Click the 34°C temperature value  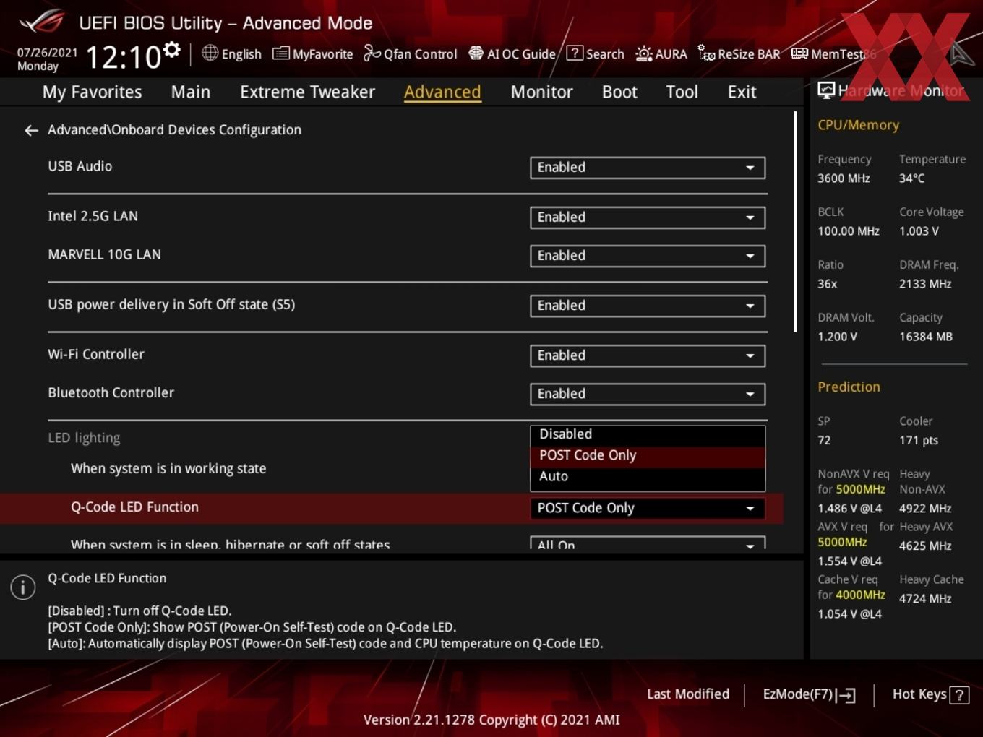point(911,178)
